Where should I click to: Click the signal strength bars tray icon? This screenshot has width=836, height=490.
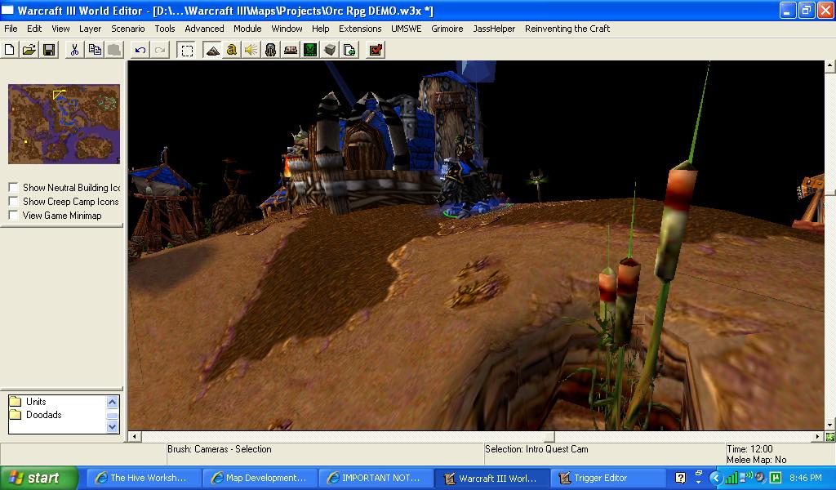coord(732,478)
